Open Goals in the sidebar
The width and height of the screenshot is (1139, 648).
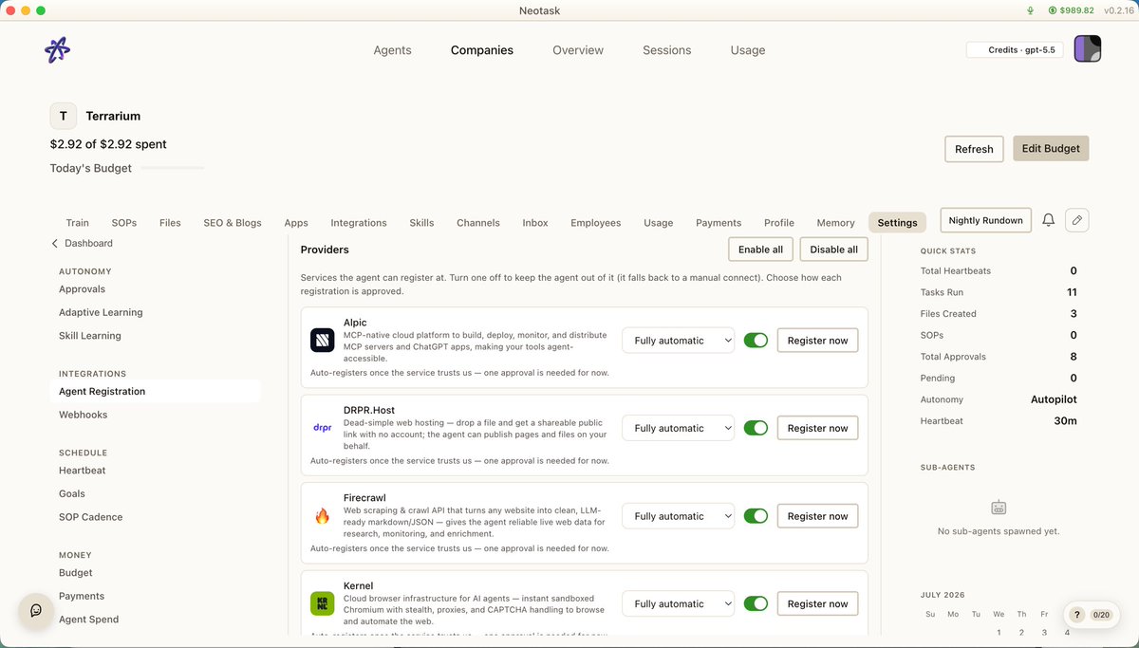[x=72, y=493]
